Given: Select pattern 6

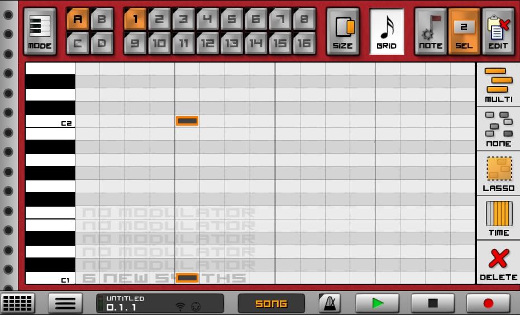Looking at the screenshot, I should coord(256,19).
